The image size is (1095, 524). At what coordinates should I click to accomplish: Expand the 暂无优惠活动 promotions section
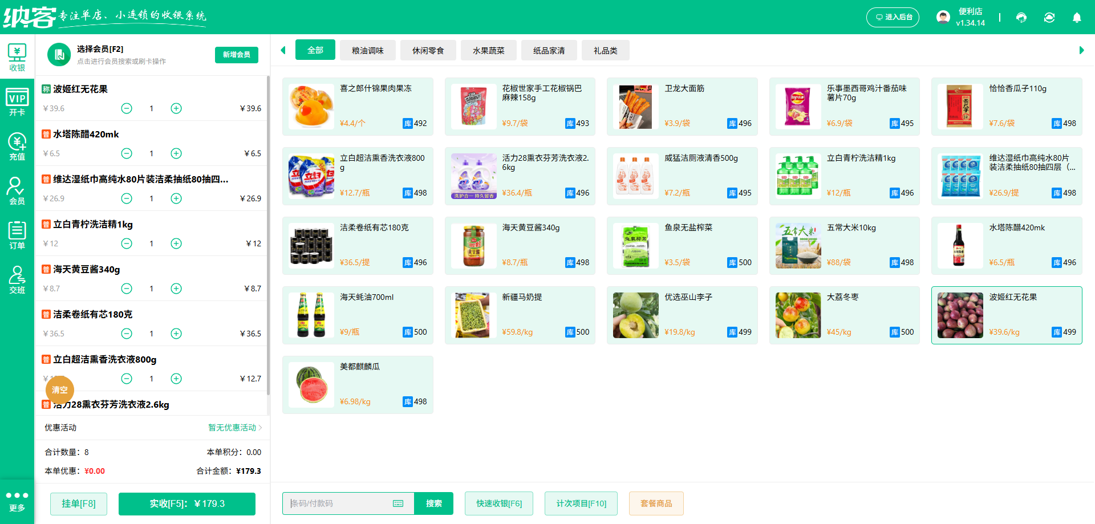tap(232, 427)
